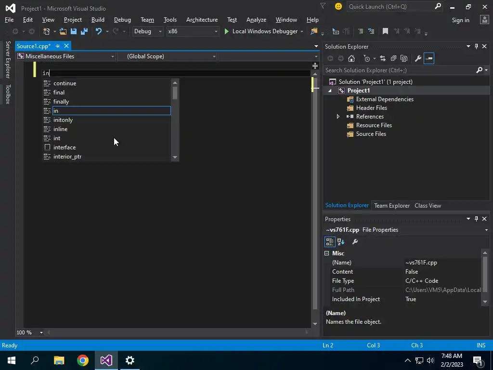Toggle auto-hide pin on Properties panel
The image size is (493, 370).
click(476, 219)
